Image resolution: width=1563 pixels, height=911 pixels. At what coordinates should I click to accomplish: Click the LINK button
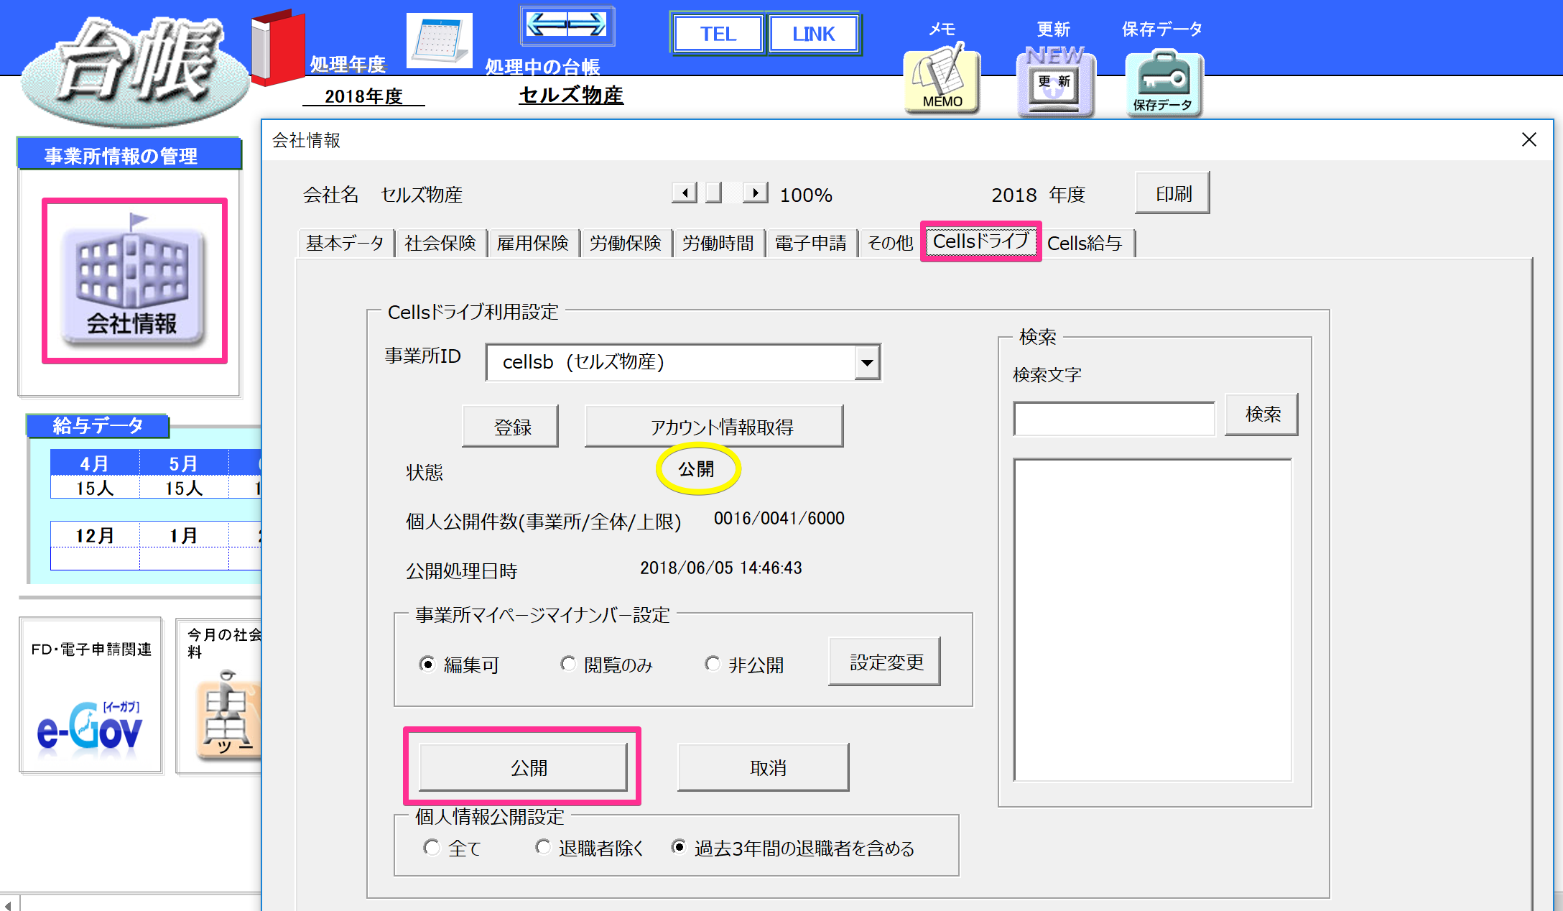[814, 34]
